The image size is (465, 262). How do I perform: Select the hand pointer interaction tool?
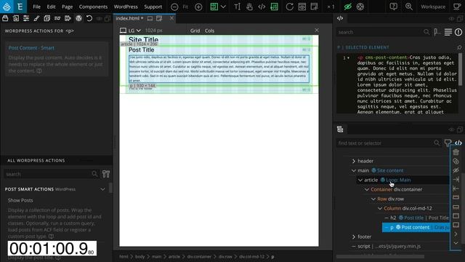tap(249, 7)
